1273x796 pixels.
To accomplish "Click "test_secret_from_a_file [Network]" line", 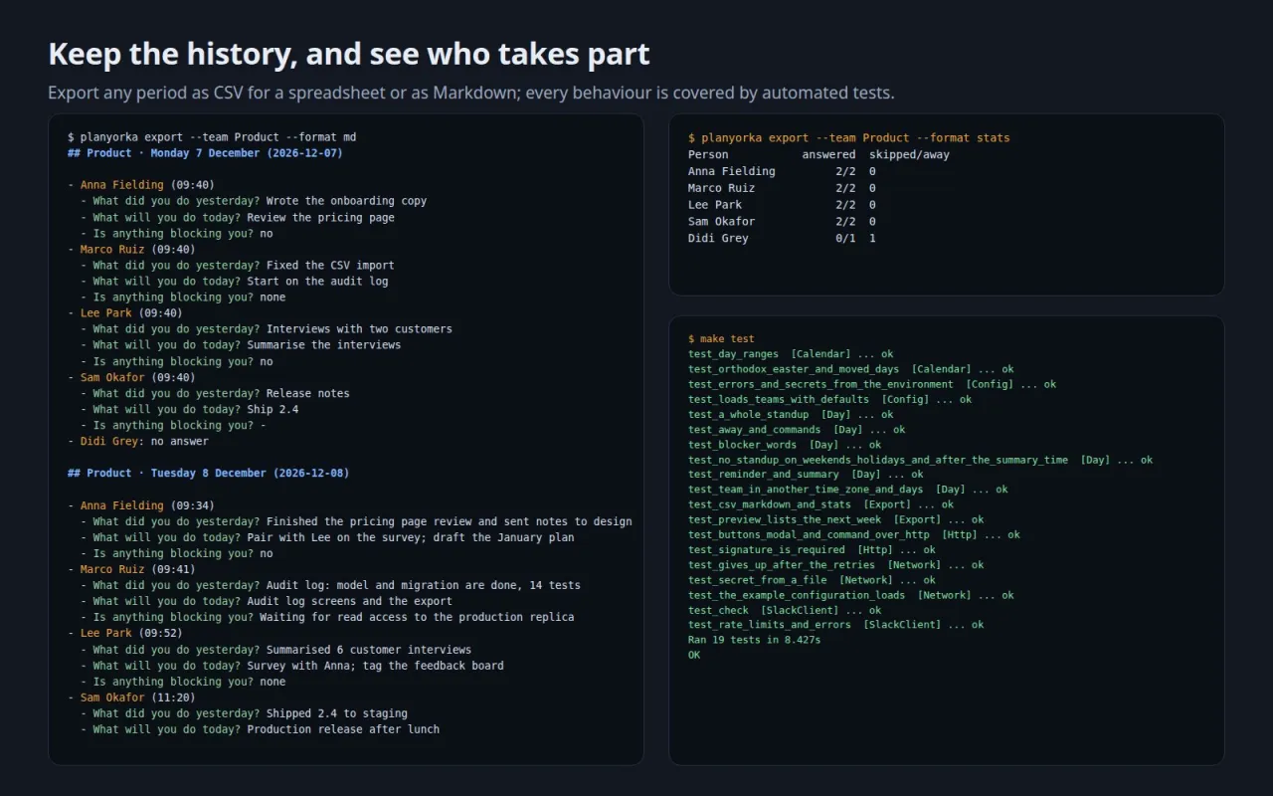I will click(x=812, y=580).
